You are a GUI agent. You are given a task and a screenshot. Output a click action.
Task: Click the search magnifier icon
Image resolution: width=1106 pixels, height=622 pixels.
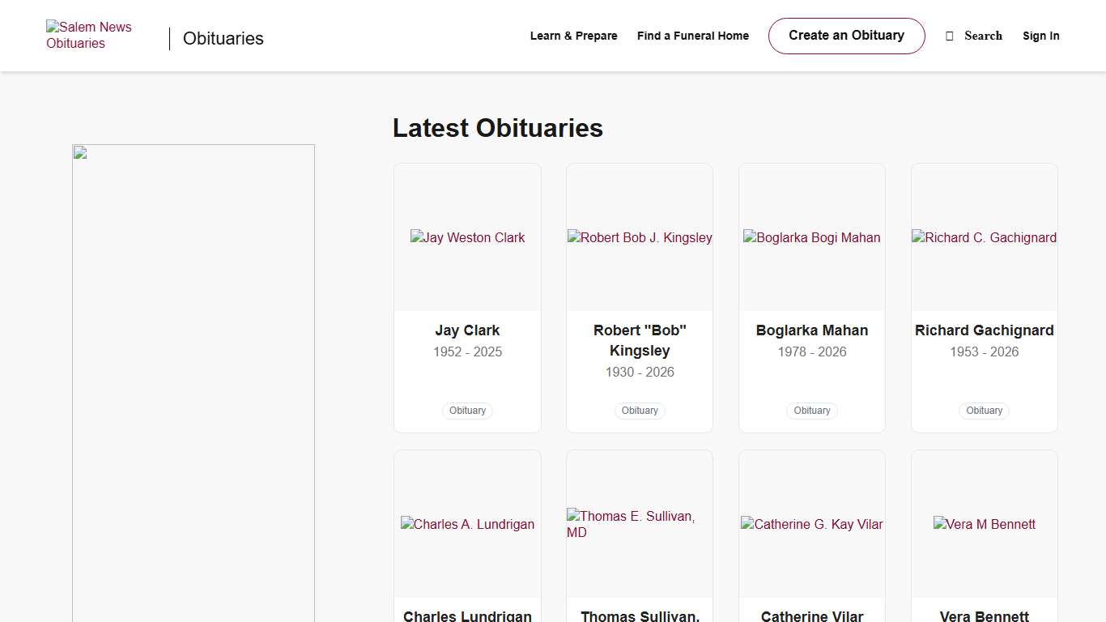pos(950,36)
